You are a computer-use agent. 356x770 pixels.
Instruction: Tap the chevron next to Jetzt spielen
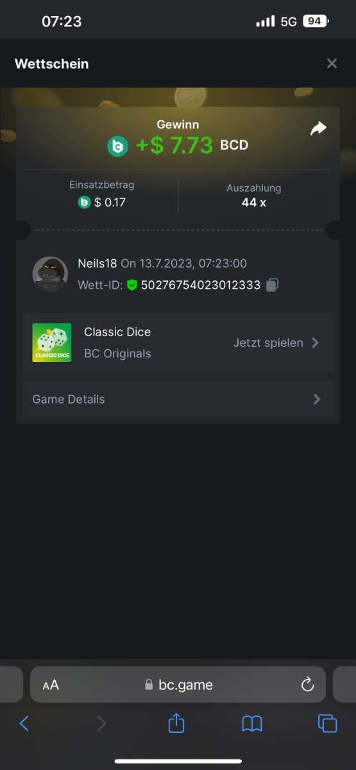click(316, 343)
